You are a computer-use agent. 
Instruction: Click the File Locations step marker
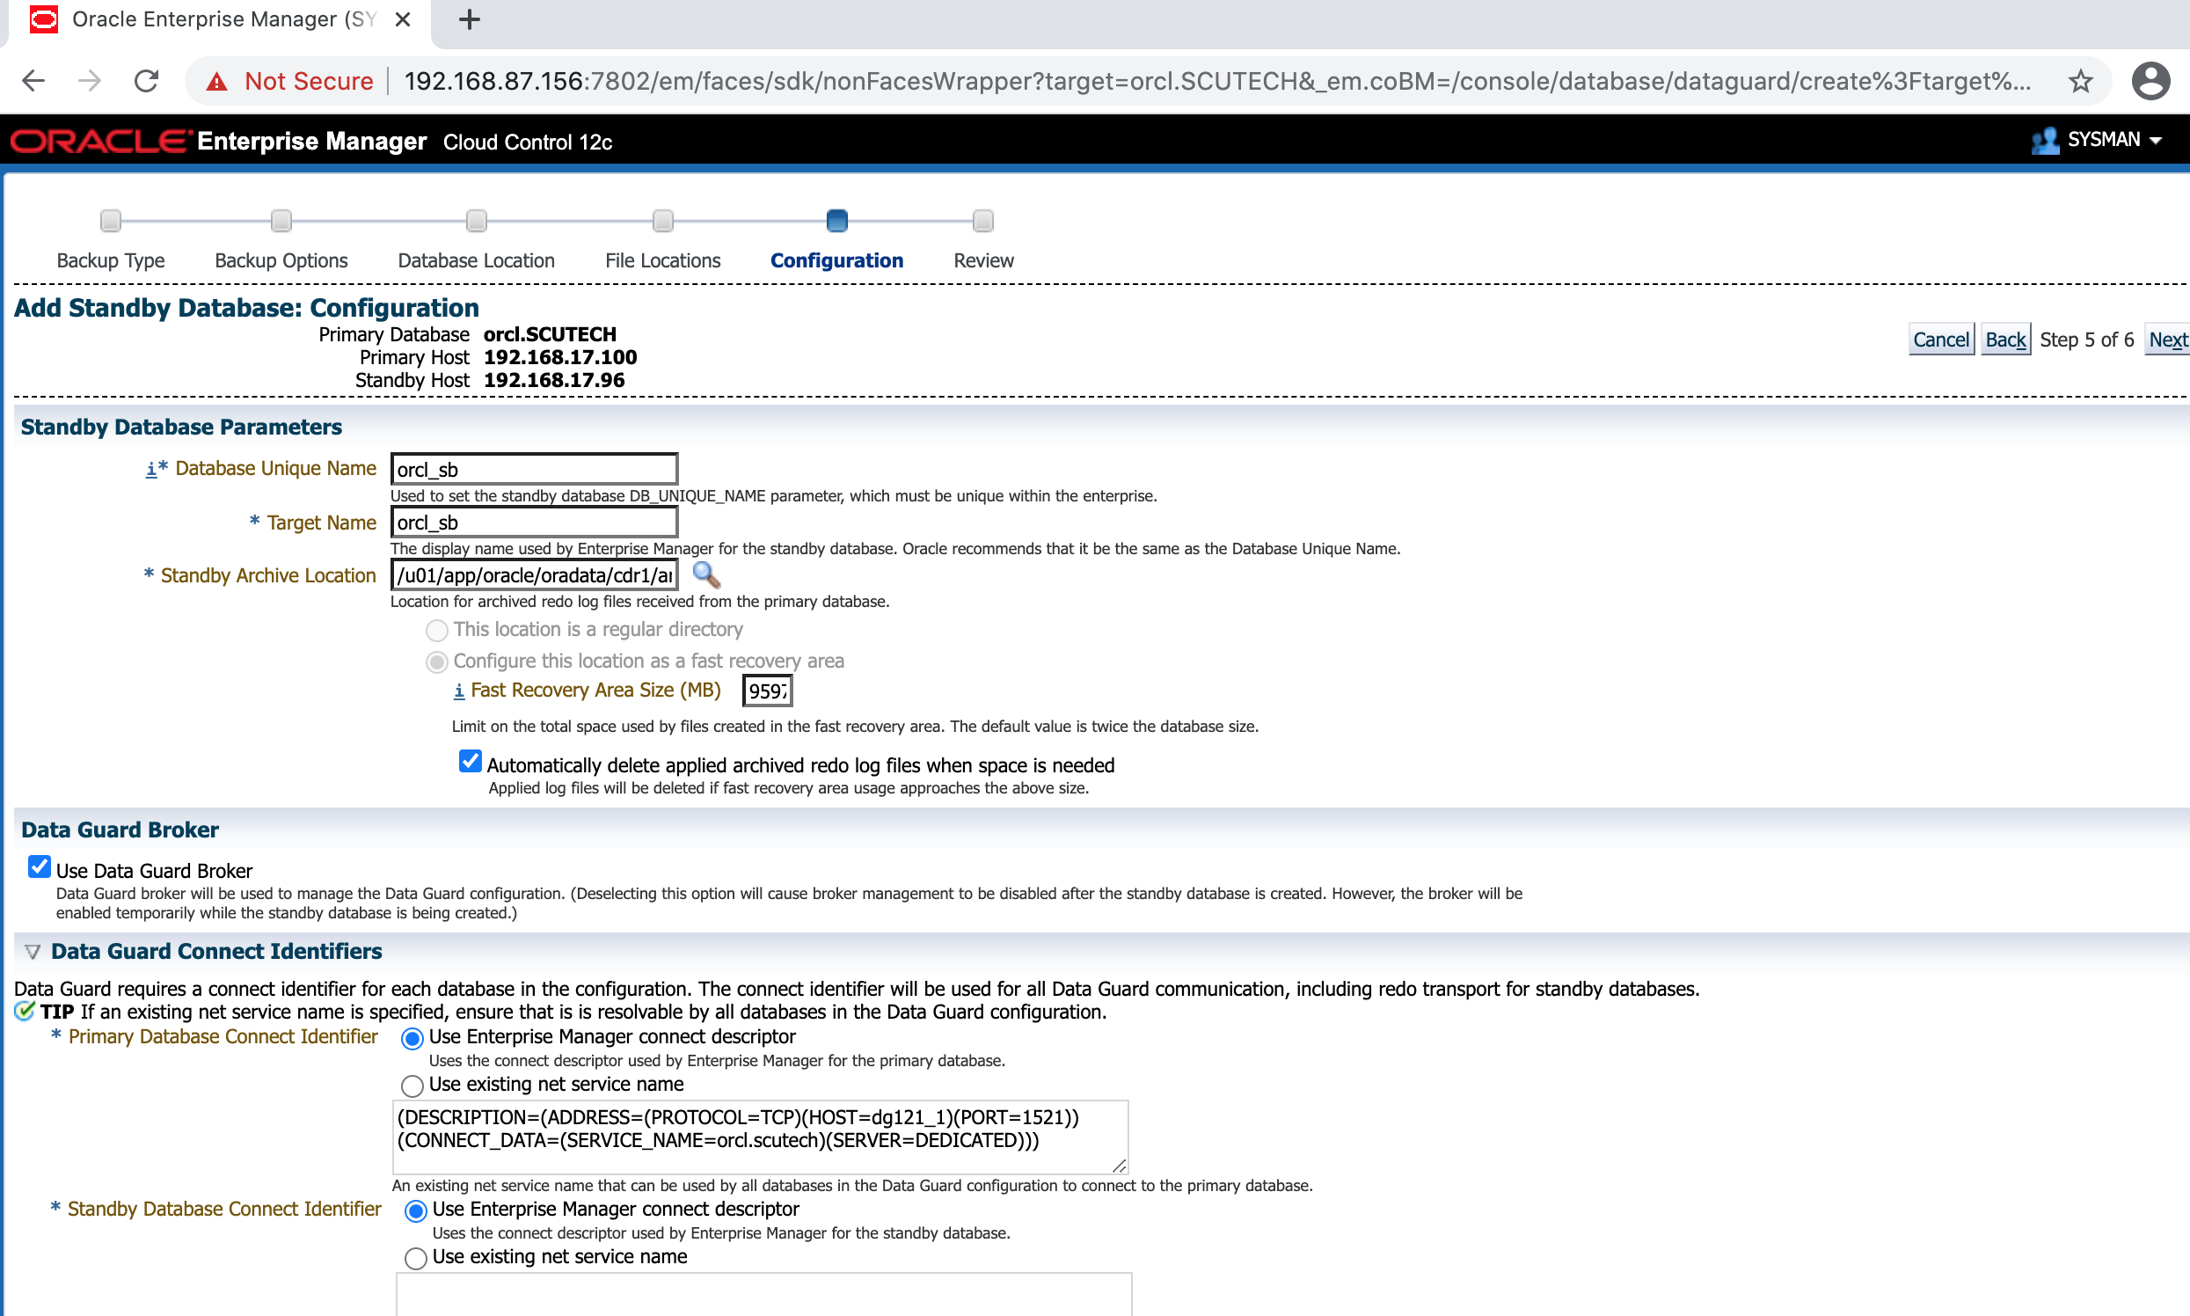(663, 220)
